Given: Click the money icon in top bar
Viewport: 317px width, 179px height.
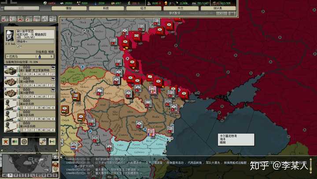Looking at the screenshot, I should pyautogui.click(x=129, y=3).
